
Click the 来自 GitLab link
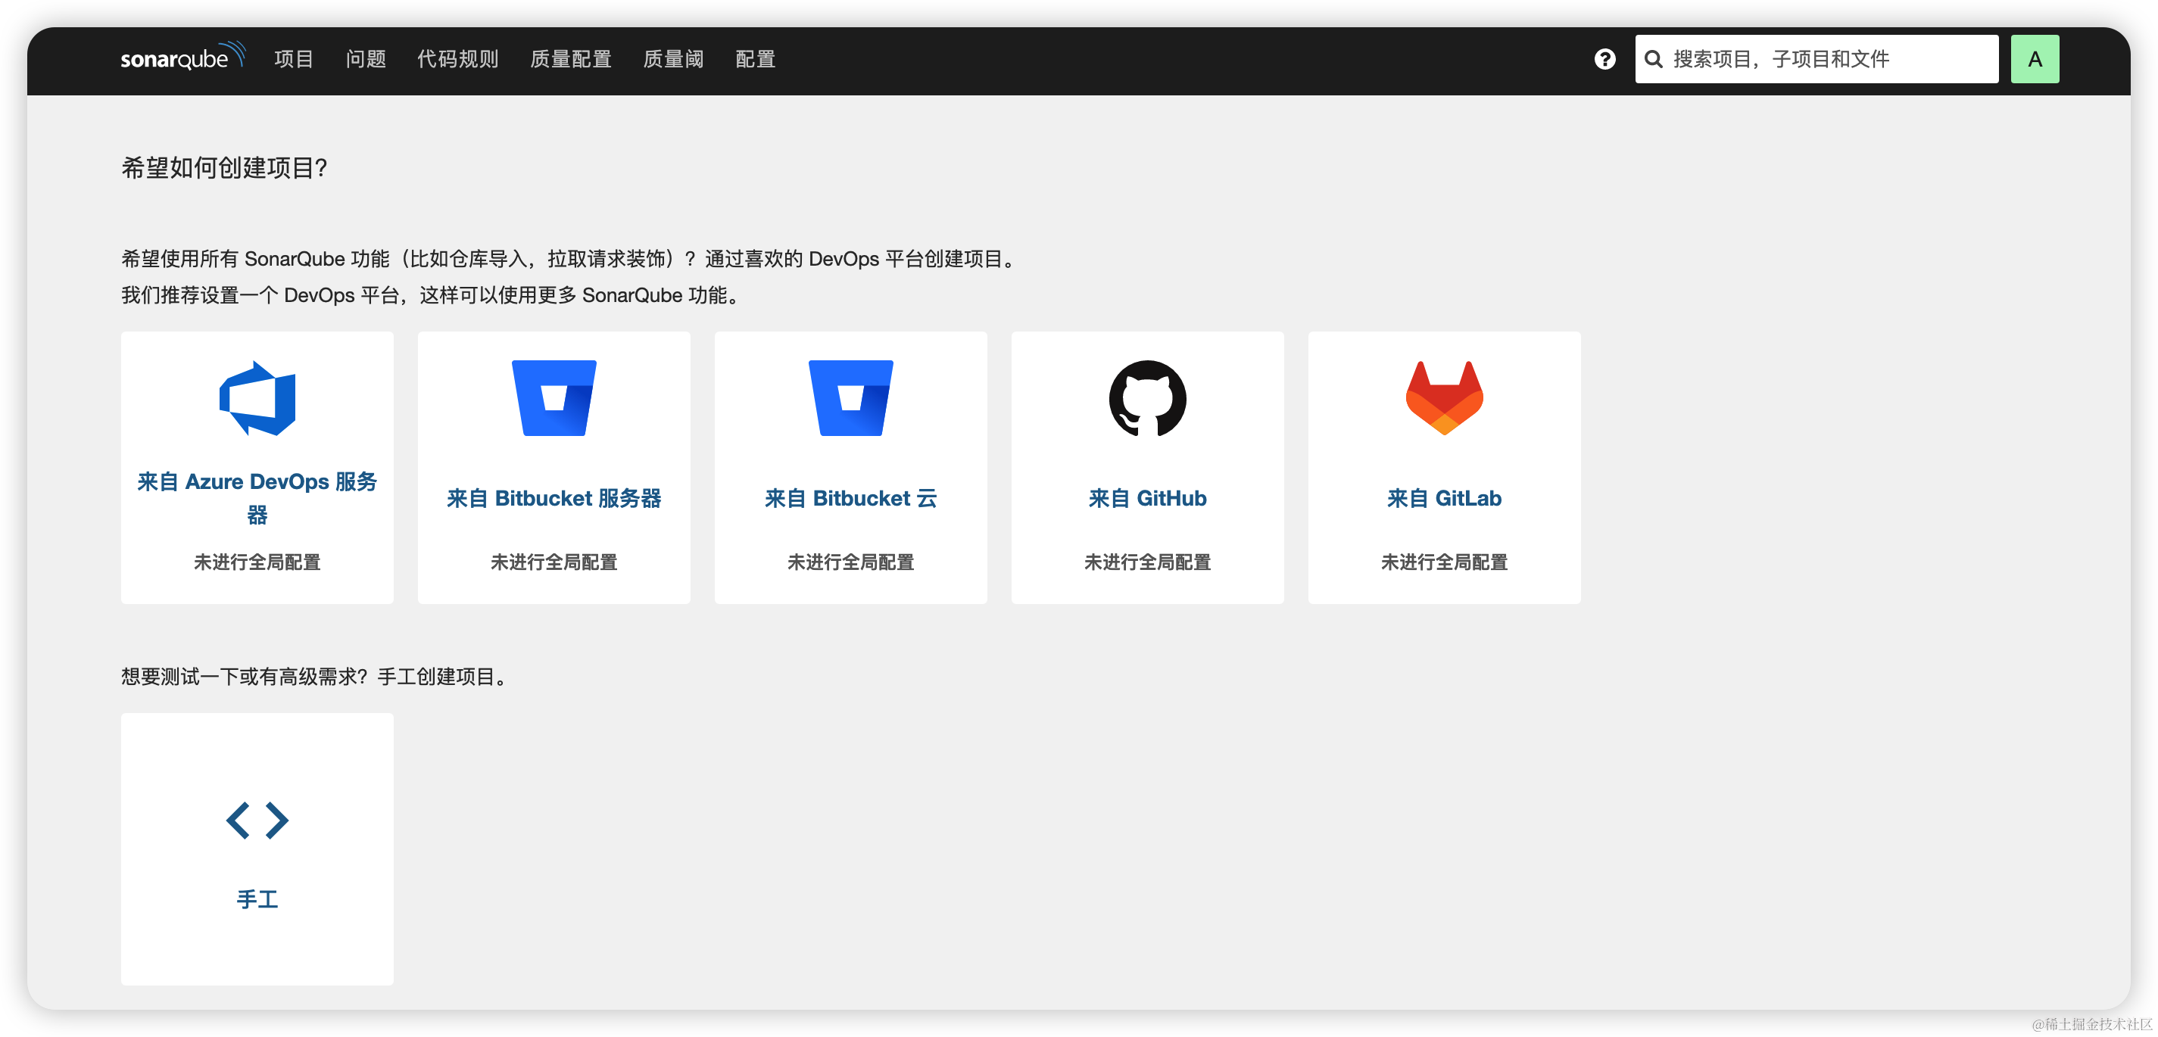pos(1443,498)
